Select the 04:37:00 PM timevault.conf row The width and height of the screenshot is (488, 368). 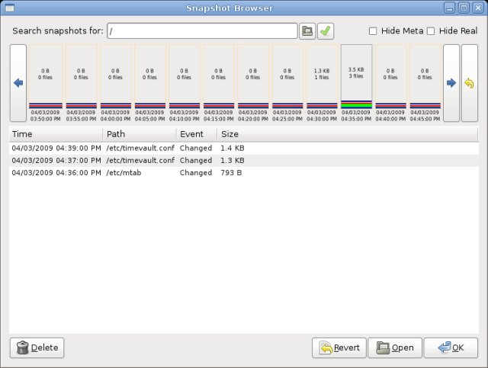pos(244,161)
